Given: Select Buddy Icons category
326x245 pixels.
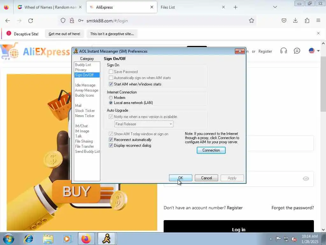Looking at the screenshot, I should (x=84, y=95).
